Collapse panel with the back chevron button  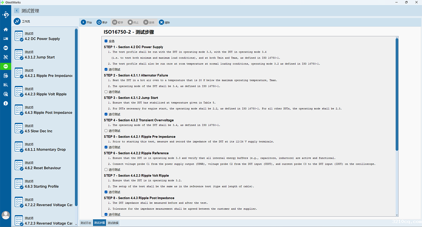[16, 11]
